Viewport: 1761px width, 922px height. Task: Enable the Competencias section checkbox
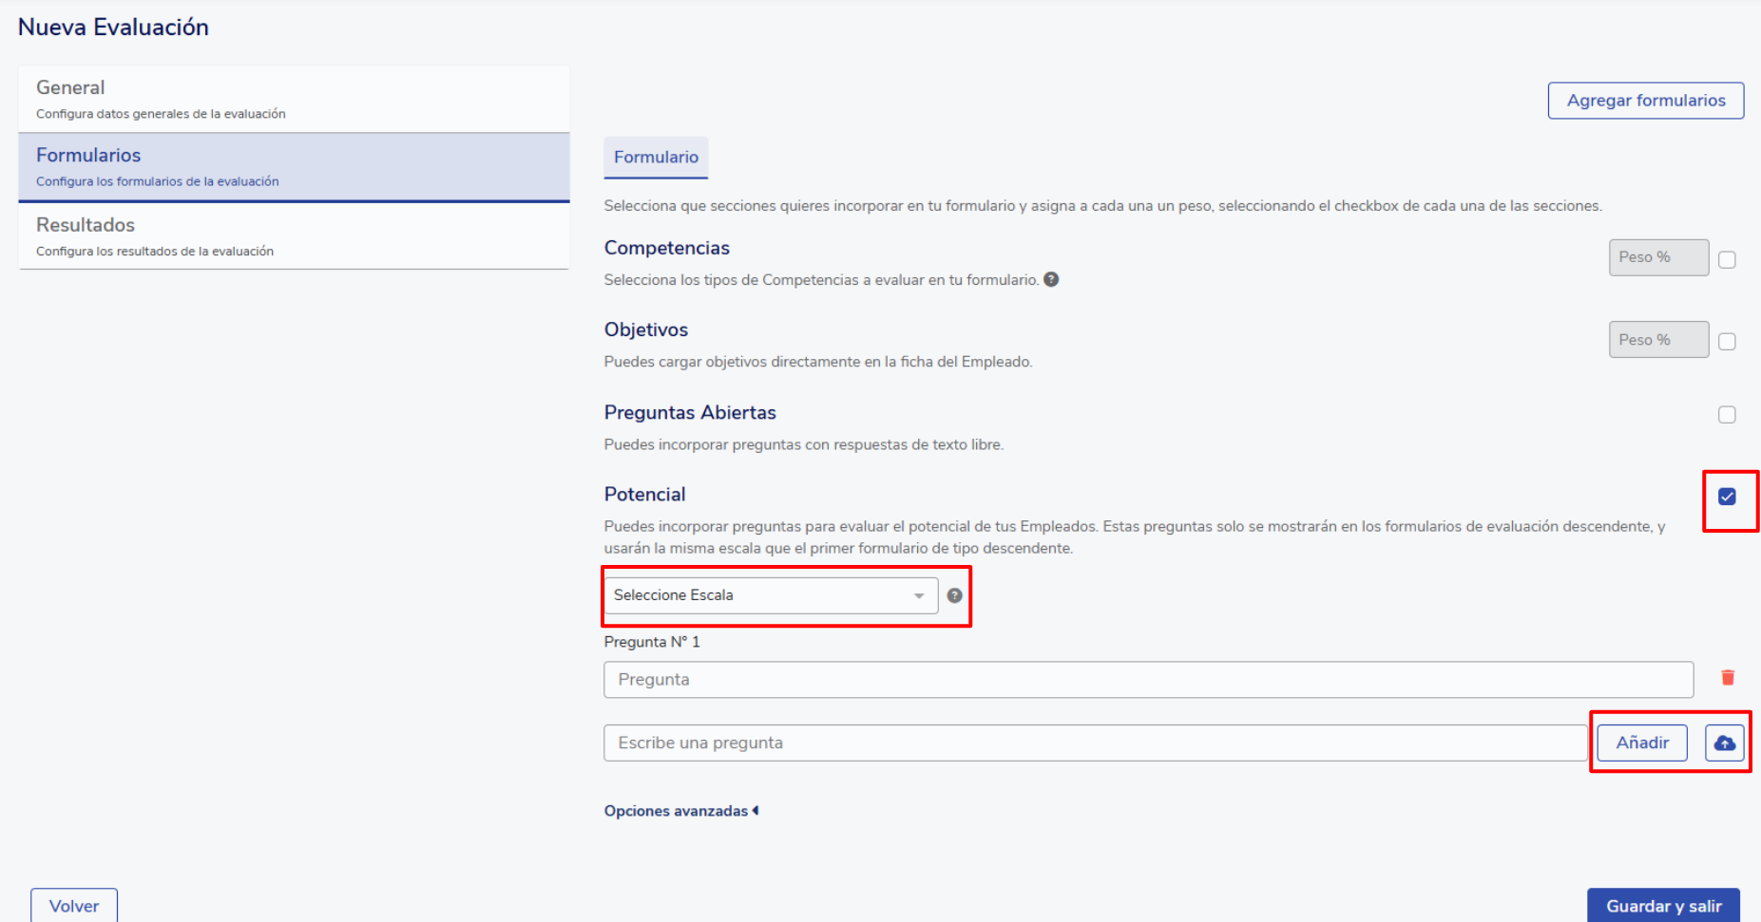(1727, 259)
